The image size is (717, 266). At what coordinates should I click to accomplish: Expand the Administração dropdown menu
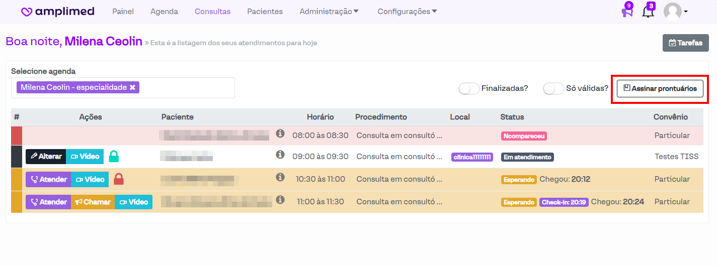pos(329,12)
